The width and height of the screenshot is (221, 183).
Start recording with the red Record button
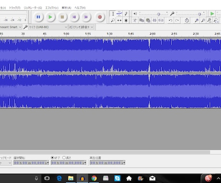point(100,17)
